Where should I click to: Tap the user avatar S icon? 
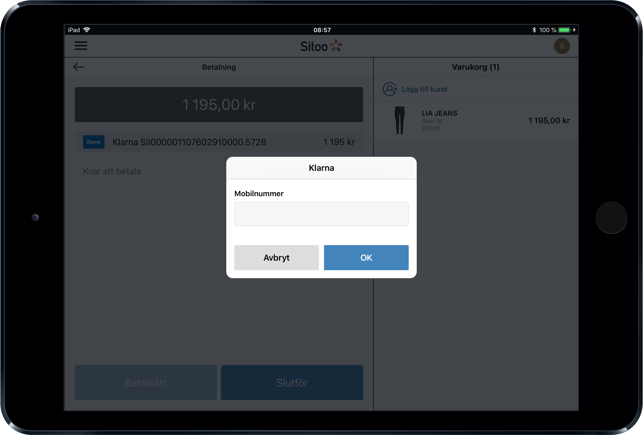coord(562,46)
